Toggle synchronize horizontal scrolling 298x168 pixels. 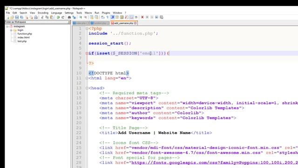coord(96,17)
